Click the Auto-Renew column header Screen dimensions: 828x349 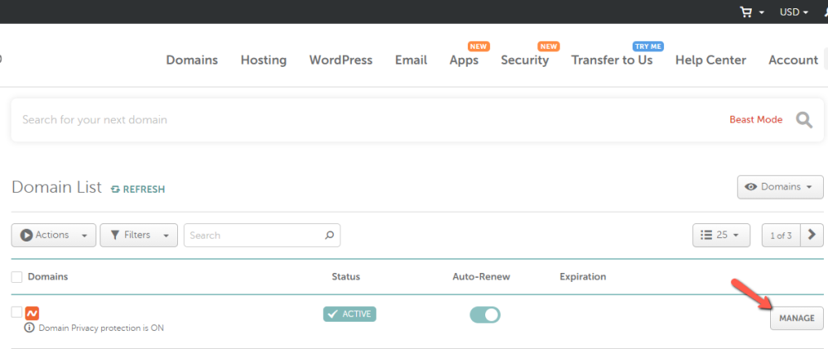click(482, 277)
